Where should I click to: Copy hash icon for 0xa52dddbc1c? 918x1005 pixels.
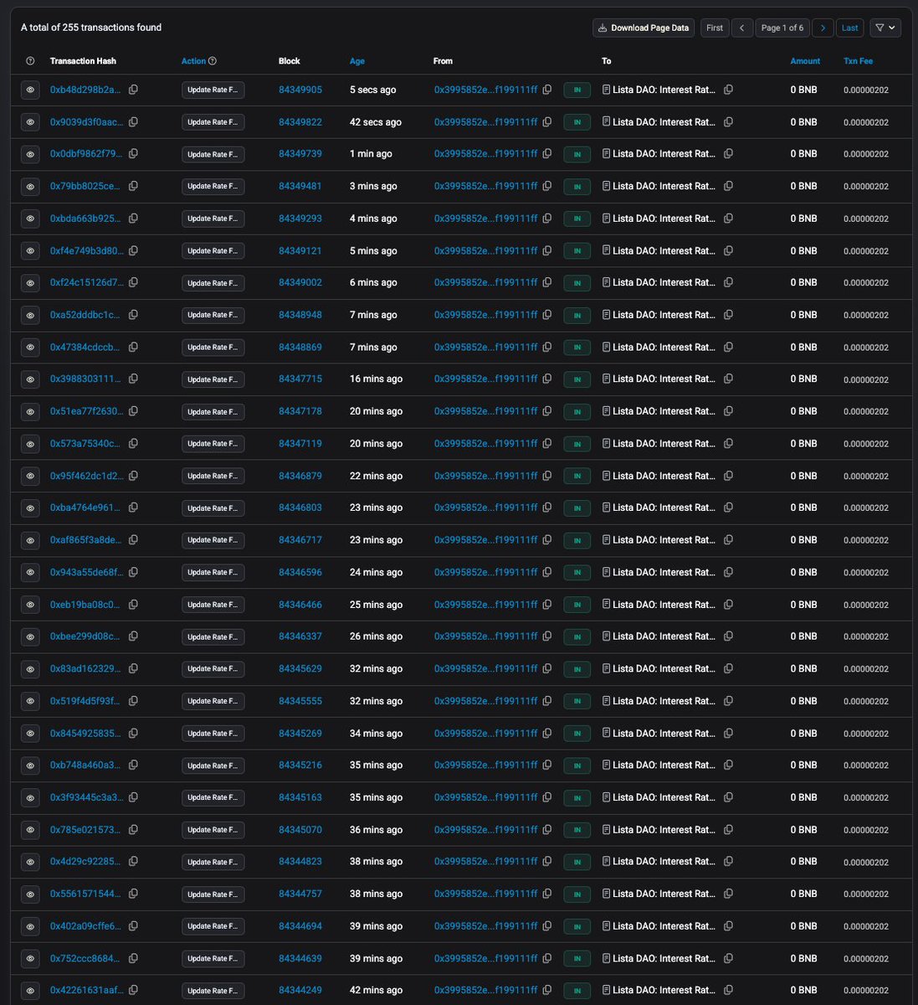coord(133,315)
